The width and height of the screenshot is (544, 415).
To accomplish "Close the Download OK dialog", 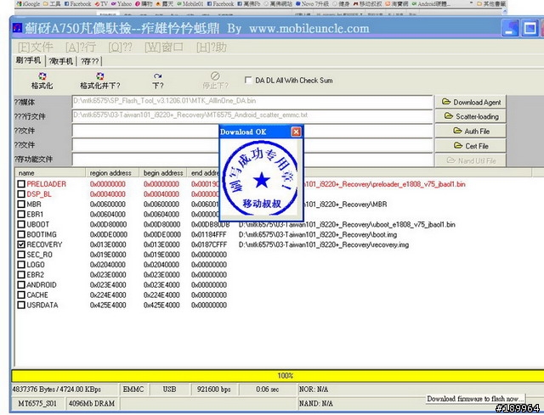I will point(296,132).
